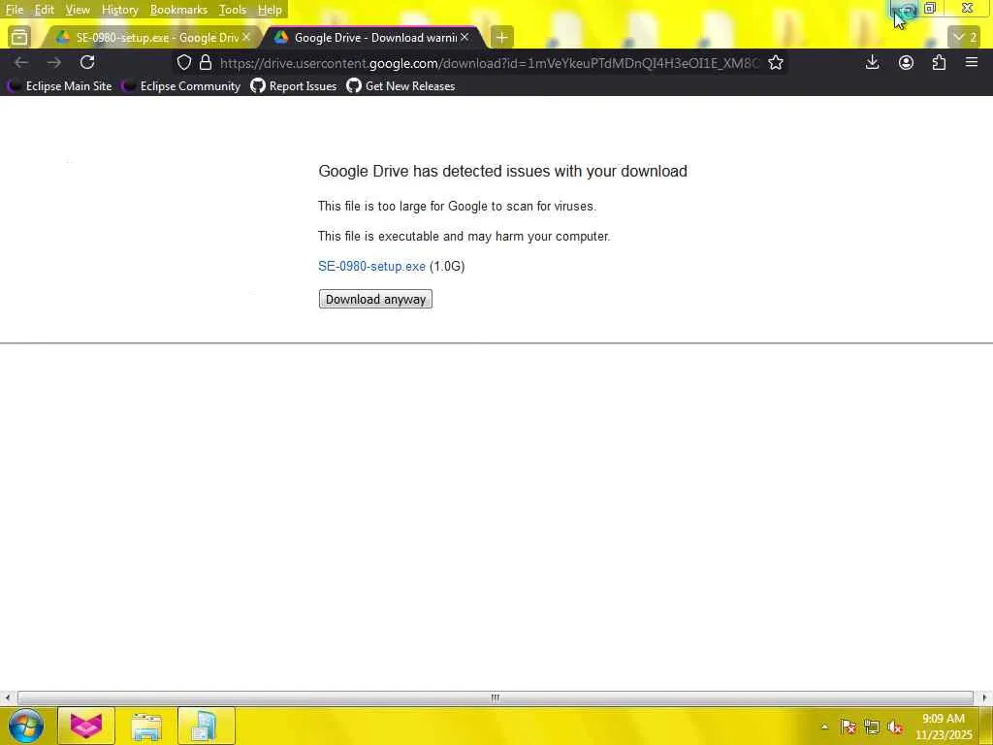Click the pink fox browser taskbar icon
Image resolution: width=993 pixels, height=745 pixels.
coord(86,726)
